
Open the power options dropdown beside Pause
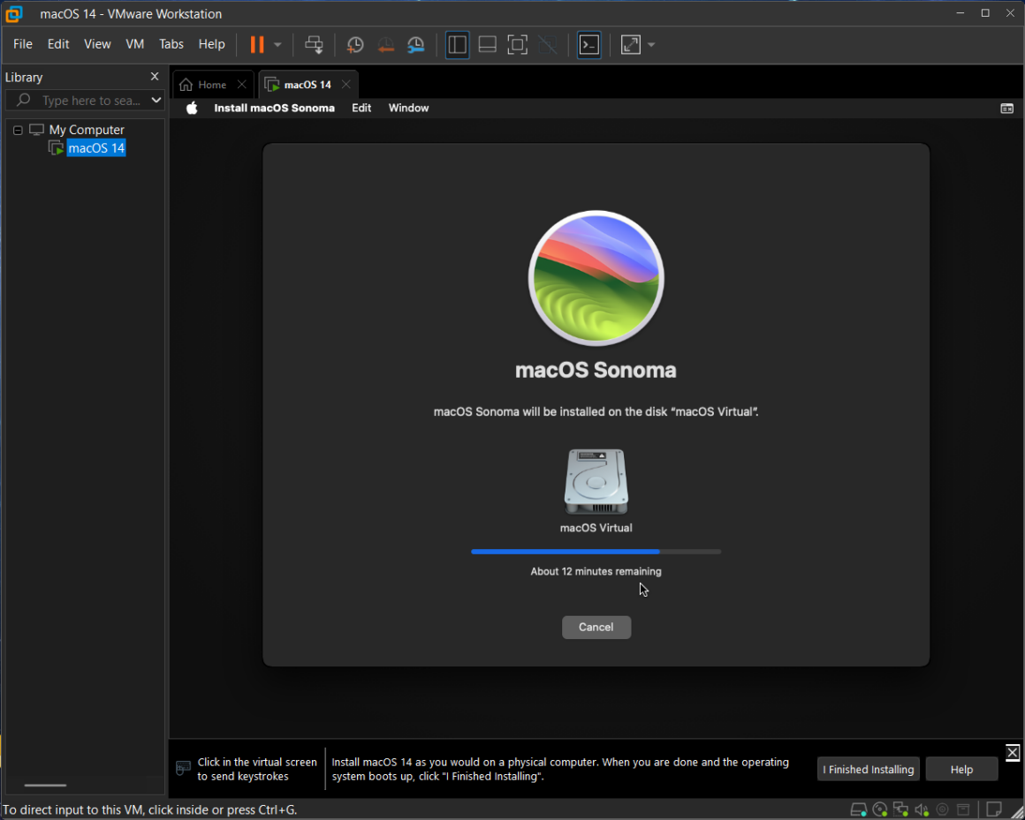point(277,44)
